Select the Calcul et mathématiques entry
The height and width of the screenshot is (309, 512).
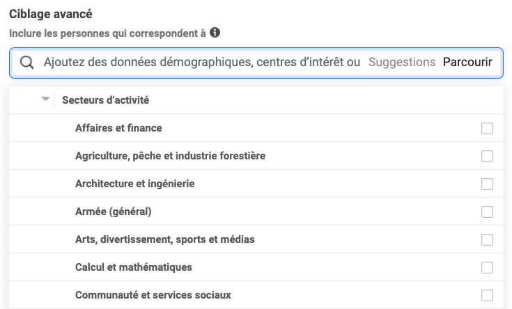(x=133, y=268)
